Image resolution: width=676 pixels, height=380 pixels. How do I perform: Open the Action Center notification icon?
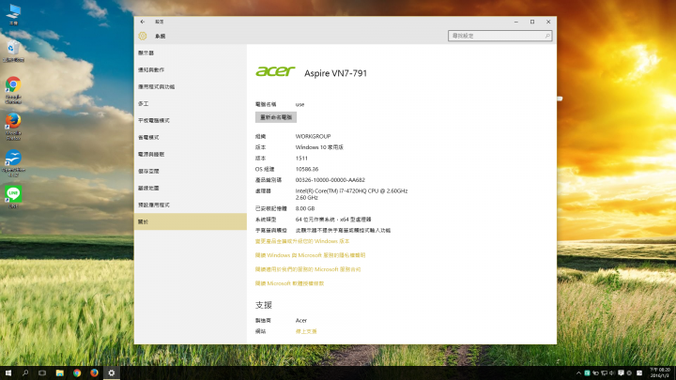tap(621, 373)
